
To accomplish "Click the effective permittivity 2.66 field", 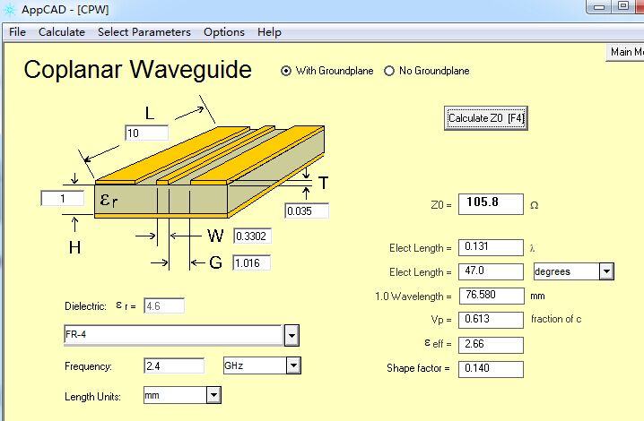I will [491, 345].
